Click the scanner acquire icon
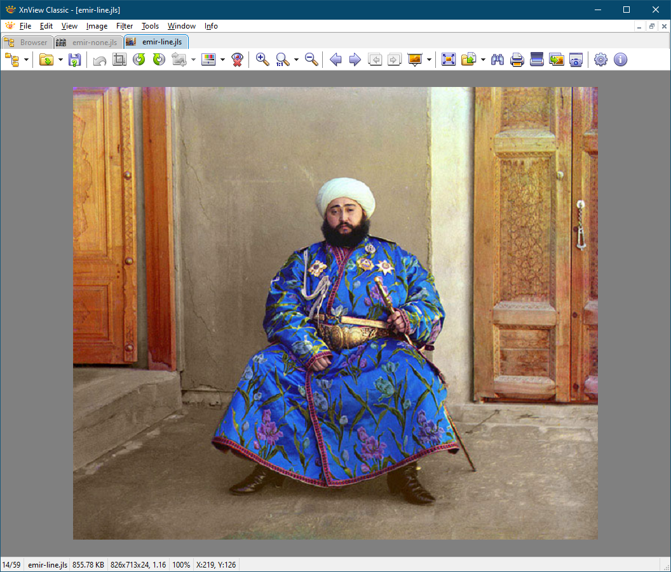This screenshot has width=671, height=572. (537, 60)
